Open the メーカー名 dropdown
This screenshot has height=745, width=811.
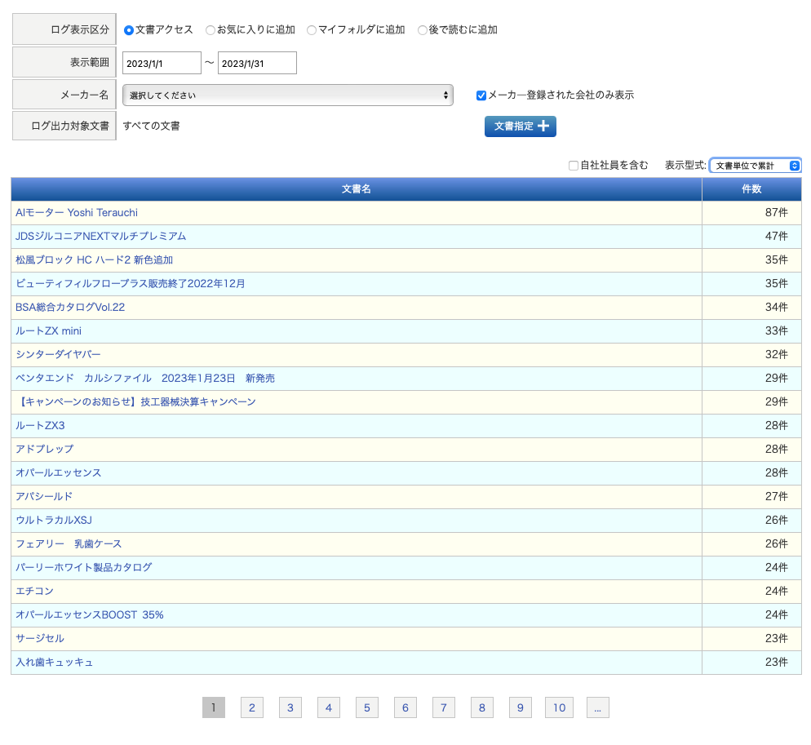pos(287,95)
